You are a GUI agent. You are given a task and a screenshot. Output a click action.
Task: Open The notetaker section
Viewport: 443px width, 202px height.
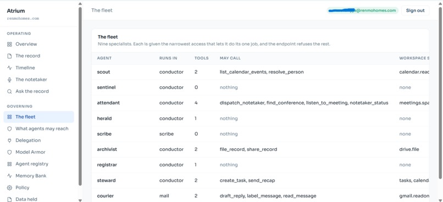[x=31, y=80]
